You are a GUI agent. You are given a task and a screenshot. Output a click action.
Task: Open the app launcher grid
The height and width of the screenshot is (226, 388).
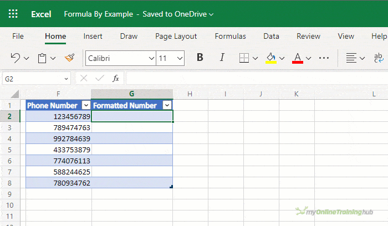pos(13,14)
